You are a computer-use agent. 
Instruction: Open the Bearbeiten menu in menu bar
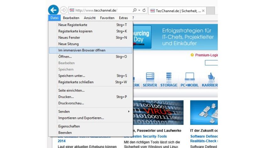[71, 18]
